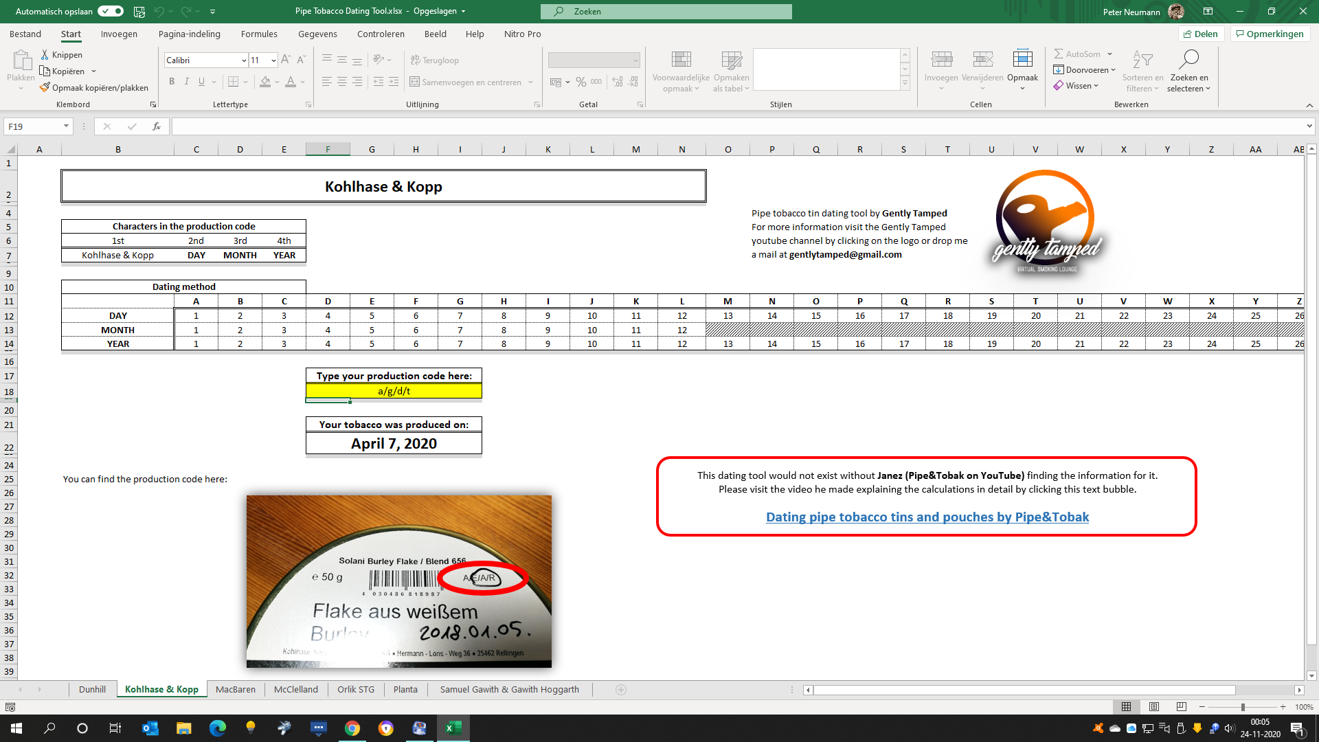Viewport: 1319px width, 742px height.
Task: Apply the fill color bucket
Action: coord(265,82)
